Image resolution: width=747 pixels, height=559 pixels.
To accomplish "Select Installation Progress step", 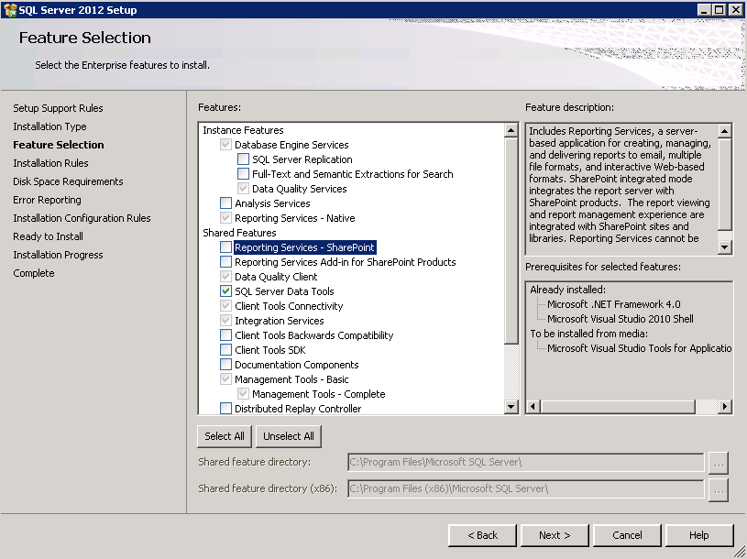I will [58, 255].
